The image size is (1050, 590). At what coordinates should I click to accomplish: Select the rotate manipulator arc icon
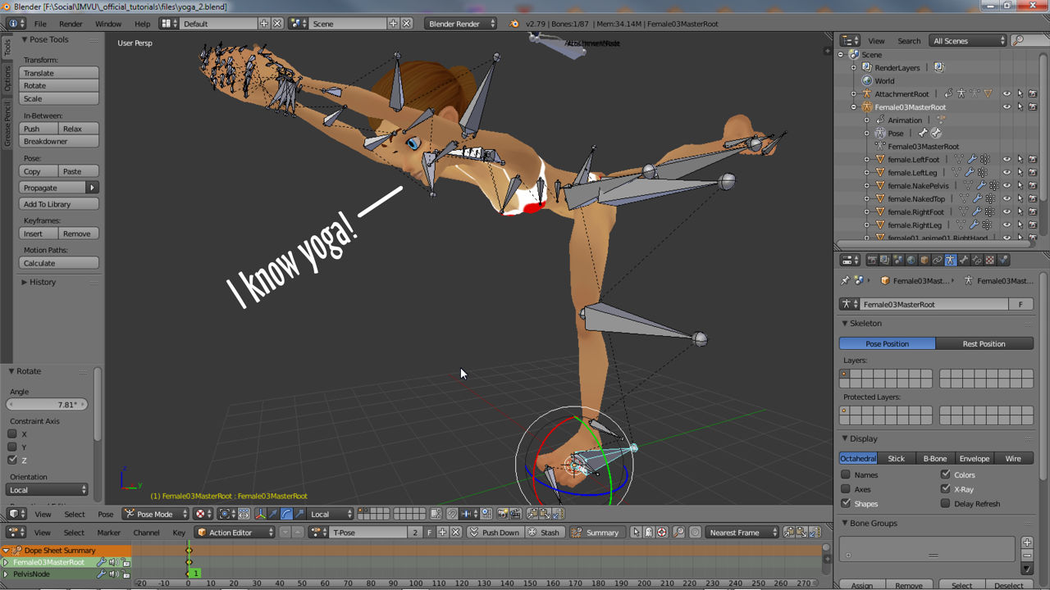click(287, 514)
